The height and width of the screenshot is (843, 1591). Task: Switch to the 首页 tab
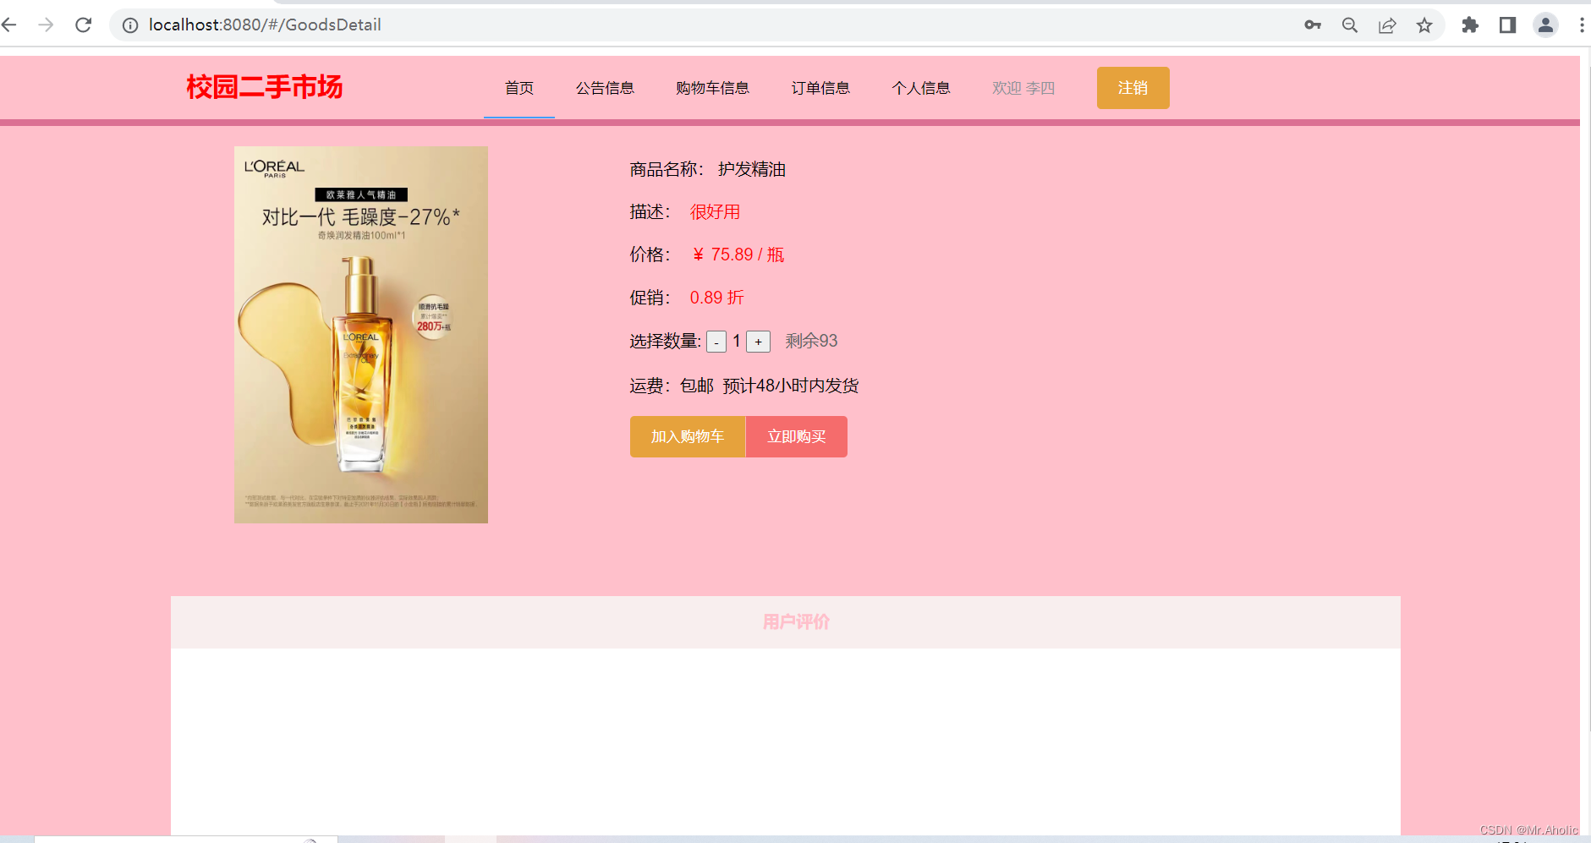click(x=518, y=87)
